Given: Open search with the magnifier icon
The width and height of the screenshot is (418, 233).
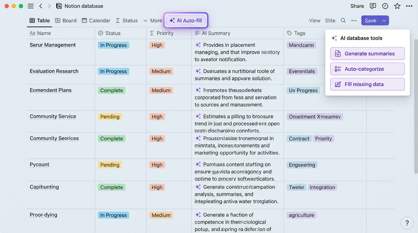Looking at the screenshot, I should point(343,20).
